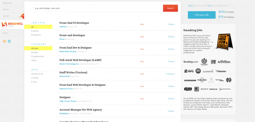Screen dimensions: 255x122
Task: Filter by Fulltime job type
Action: 35,31
